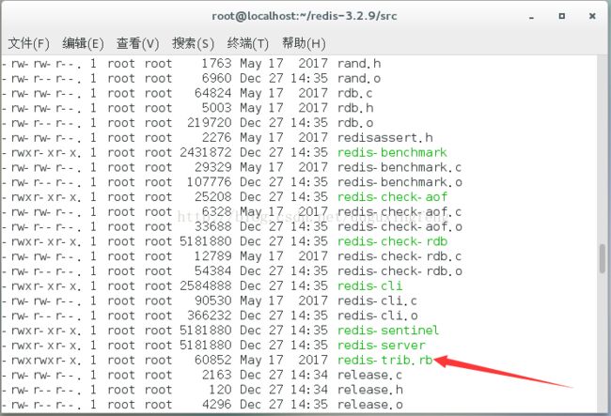Image resolution: width=611 pixels, height=416 pixels.
Task: Click the green filename redis-check-rdb
Action: (392, 241)
